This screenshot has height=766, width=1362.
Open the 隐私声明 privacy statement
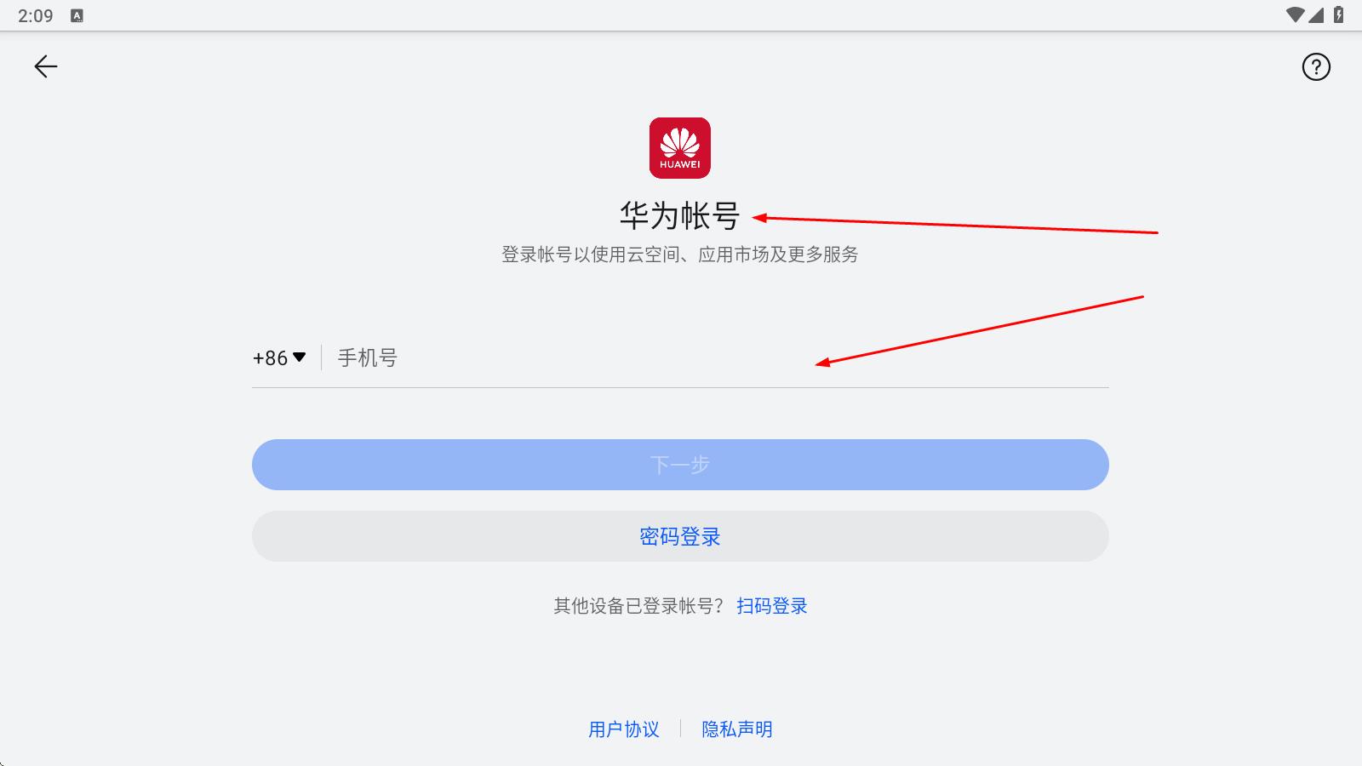(737, 729)
